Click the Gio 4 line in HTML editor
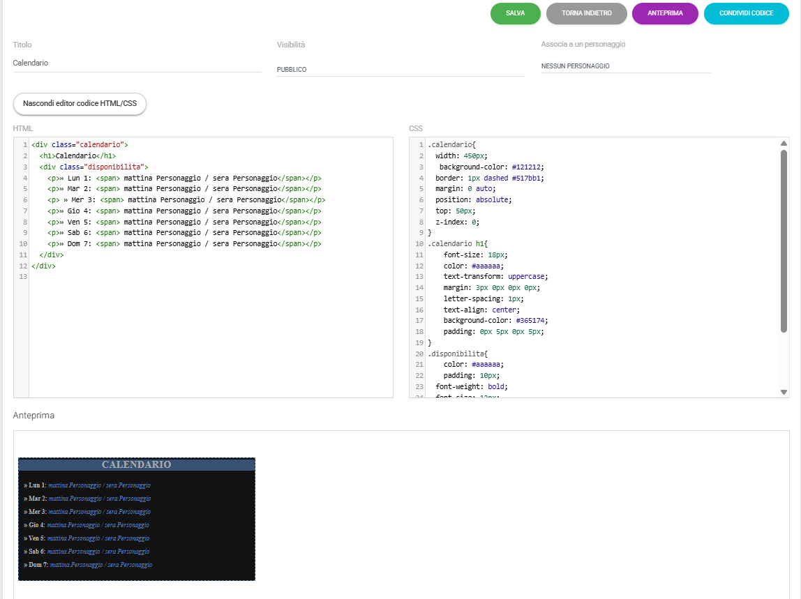This screenshot has width=801, height=599. coord(184,211)
